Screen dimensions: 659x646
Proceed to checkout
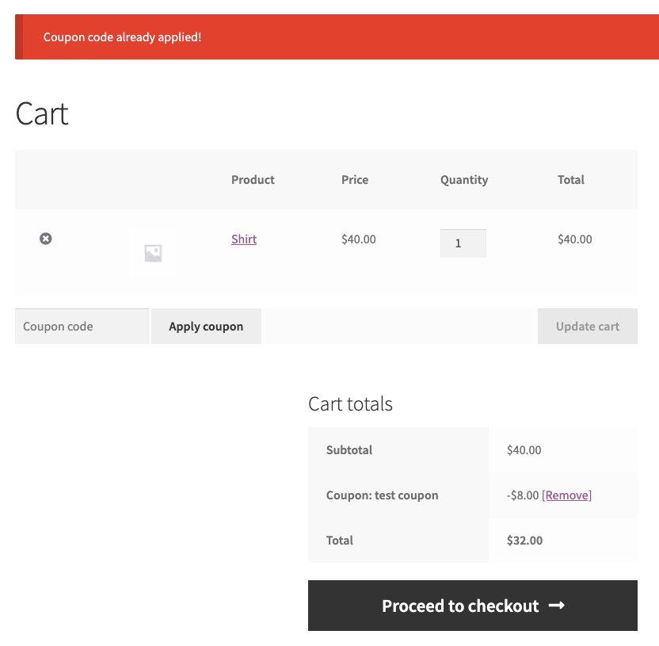[472, 606]
